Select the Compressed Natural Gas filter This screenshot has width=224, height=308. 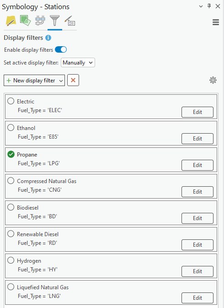click(11, 181)
